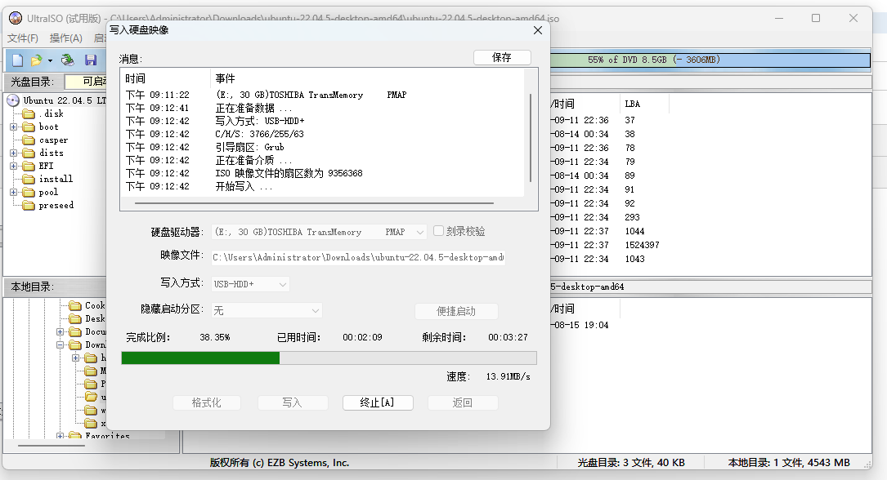Select the Desk folder icon in local tree
The width and height of the screenshot is (887, 480).
click(75, 318)
